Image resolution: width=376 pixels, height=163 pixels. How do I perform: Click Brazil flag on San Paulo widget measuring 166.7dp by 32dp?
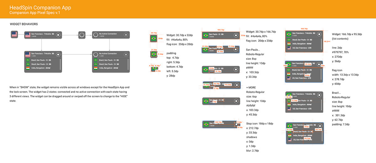tap(206, 35)
